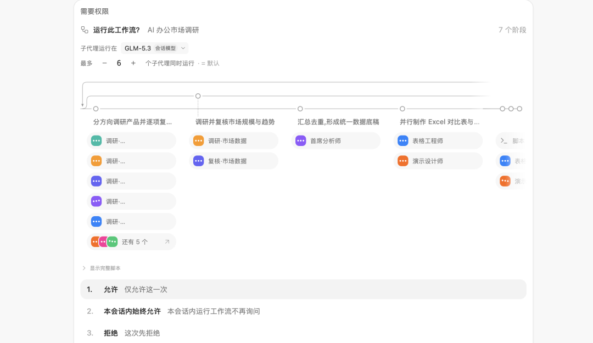Open the arrow icon on 还有 5 个
The width and height of the screenshot is (593, 343).
[167, 241]
